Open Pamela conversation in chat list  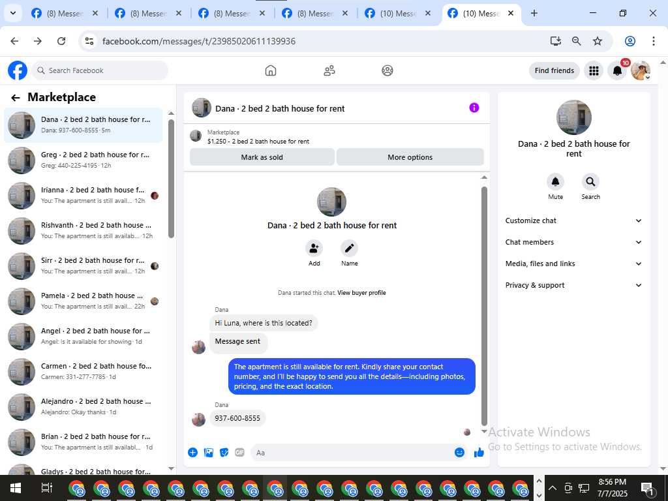coord(83,301)
